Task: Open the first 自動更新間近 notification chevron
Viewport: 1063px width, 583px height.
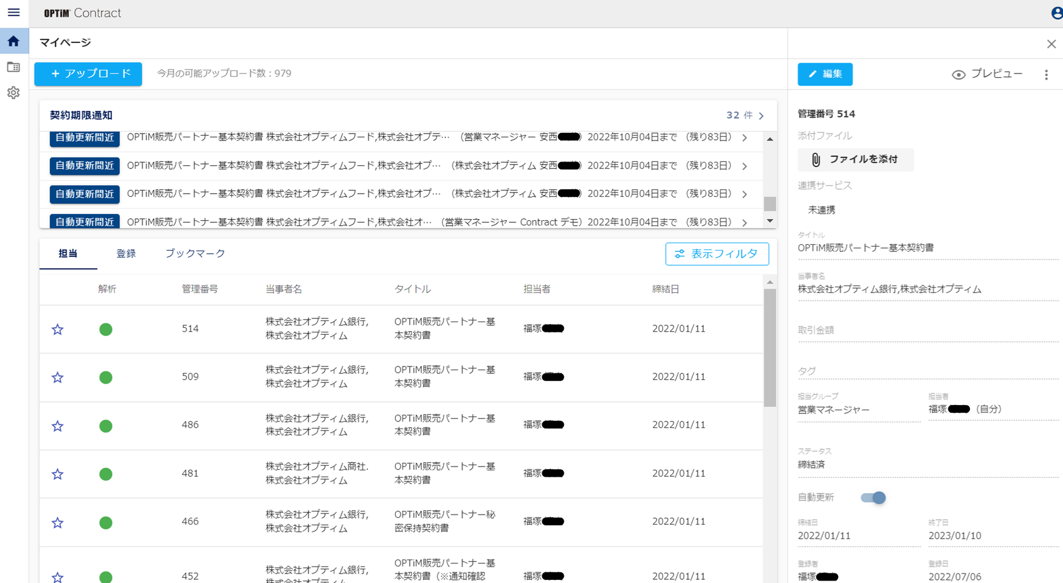Action: [744, 137]
